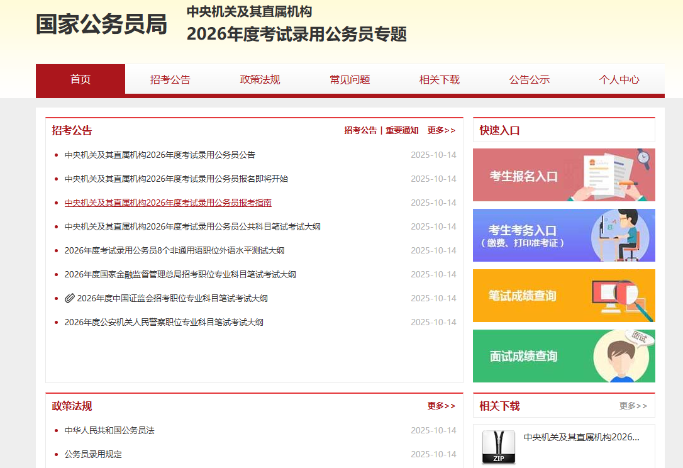Open 中华人民共和国公务员法 link
The height and width of the screenshot is (468, 683).
[109, 430]
